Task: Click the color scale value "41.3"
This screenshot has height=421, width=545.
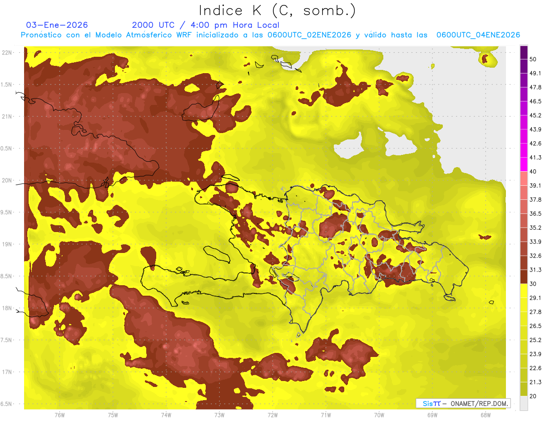Action: (x=535, y=158)
